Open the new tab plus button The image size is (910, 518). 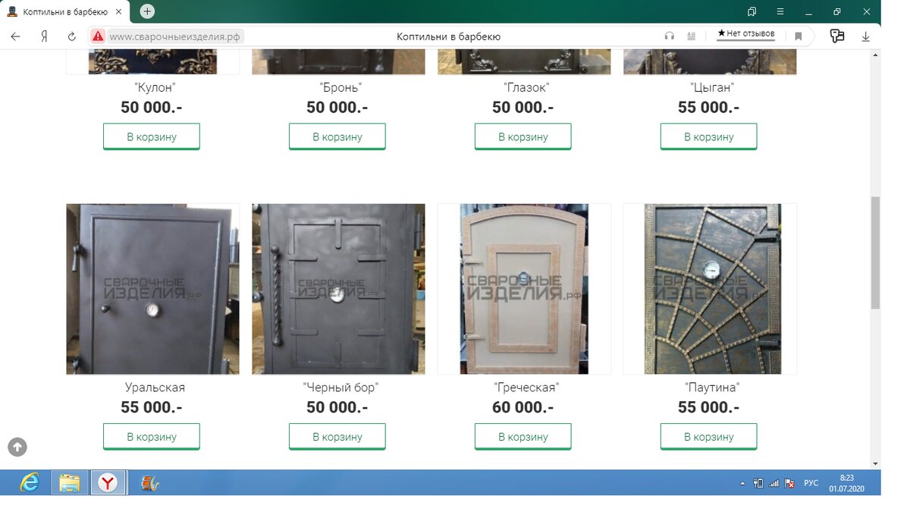(148, 11)
